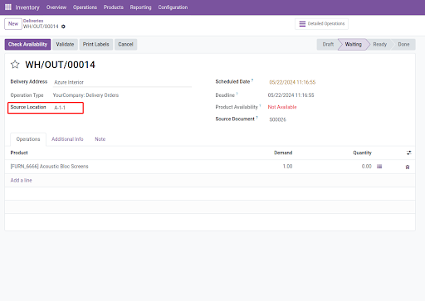Edit the Scheduled Date field
425x301 pixels.
292,82
